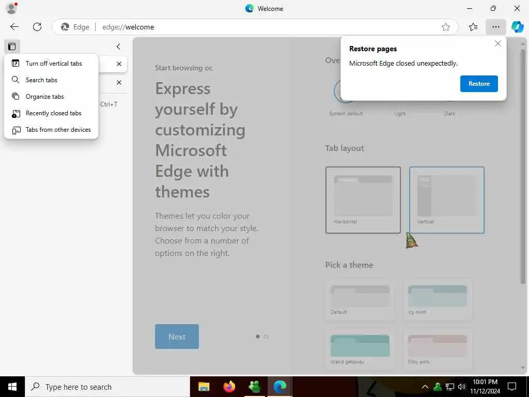Dismiss the Restore pages popup
The width and height of the screenshot is (529, 397).
[x=497, y=43]
